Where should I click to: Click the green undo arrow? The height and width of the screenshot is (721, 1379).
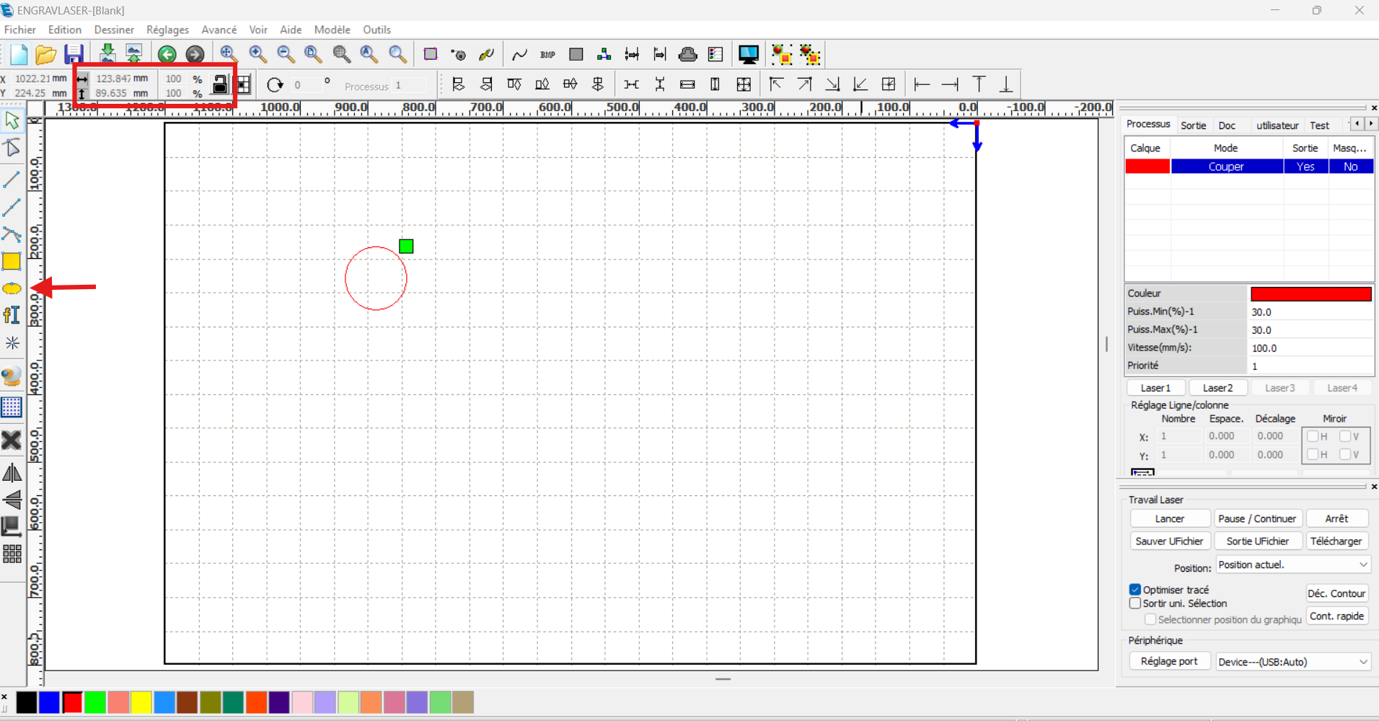point(167,55)
